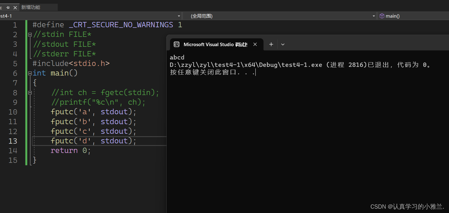Collapse the commented code at line 8
This screenshot has width=449, height=213.
click(x=30, y=93)
